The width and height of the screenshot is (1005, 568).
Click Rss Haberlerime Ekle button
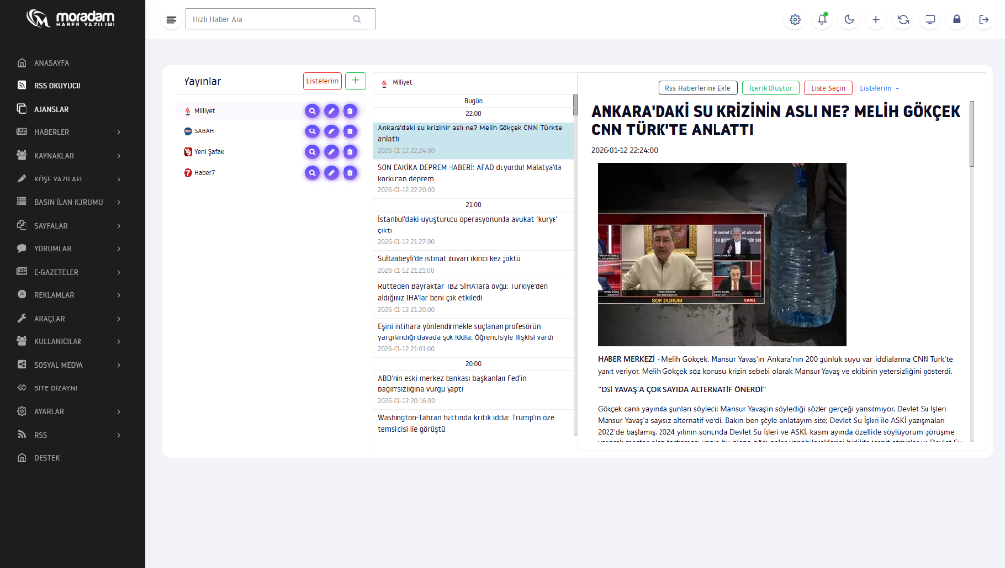coord(698,88)
